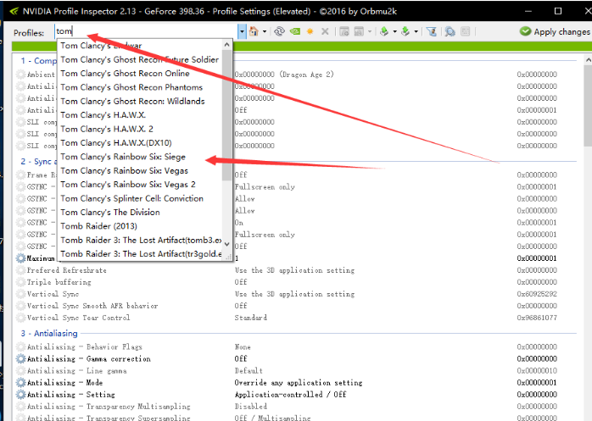
Task: Click the green NVIDIA restore defaults icon
Action: click(295, 31)
